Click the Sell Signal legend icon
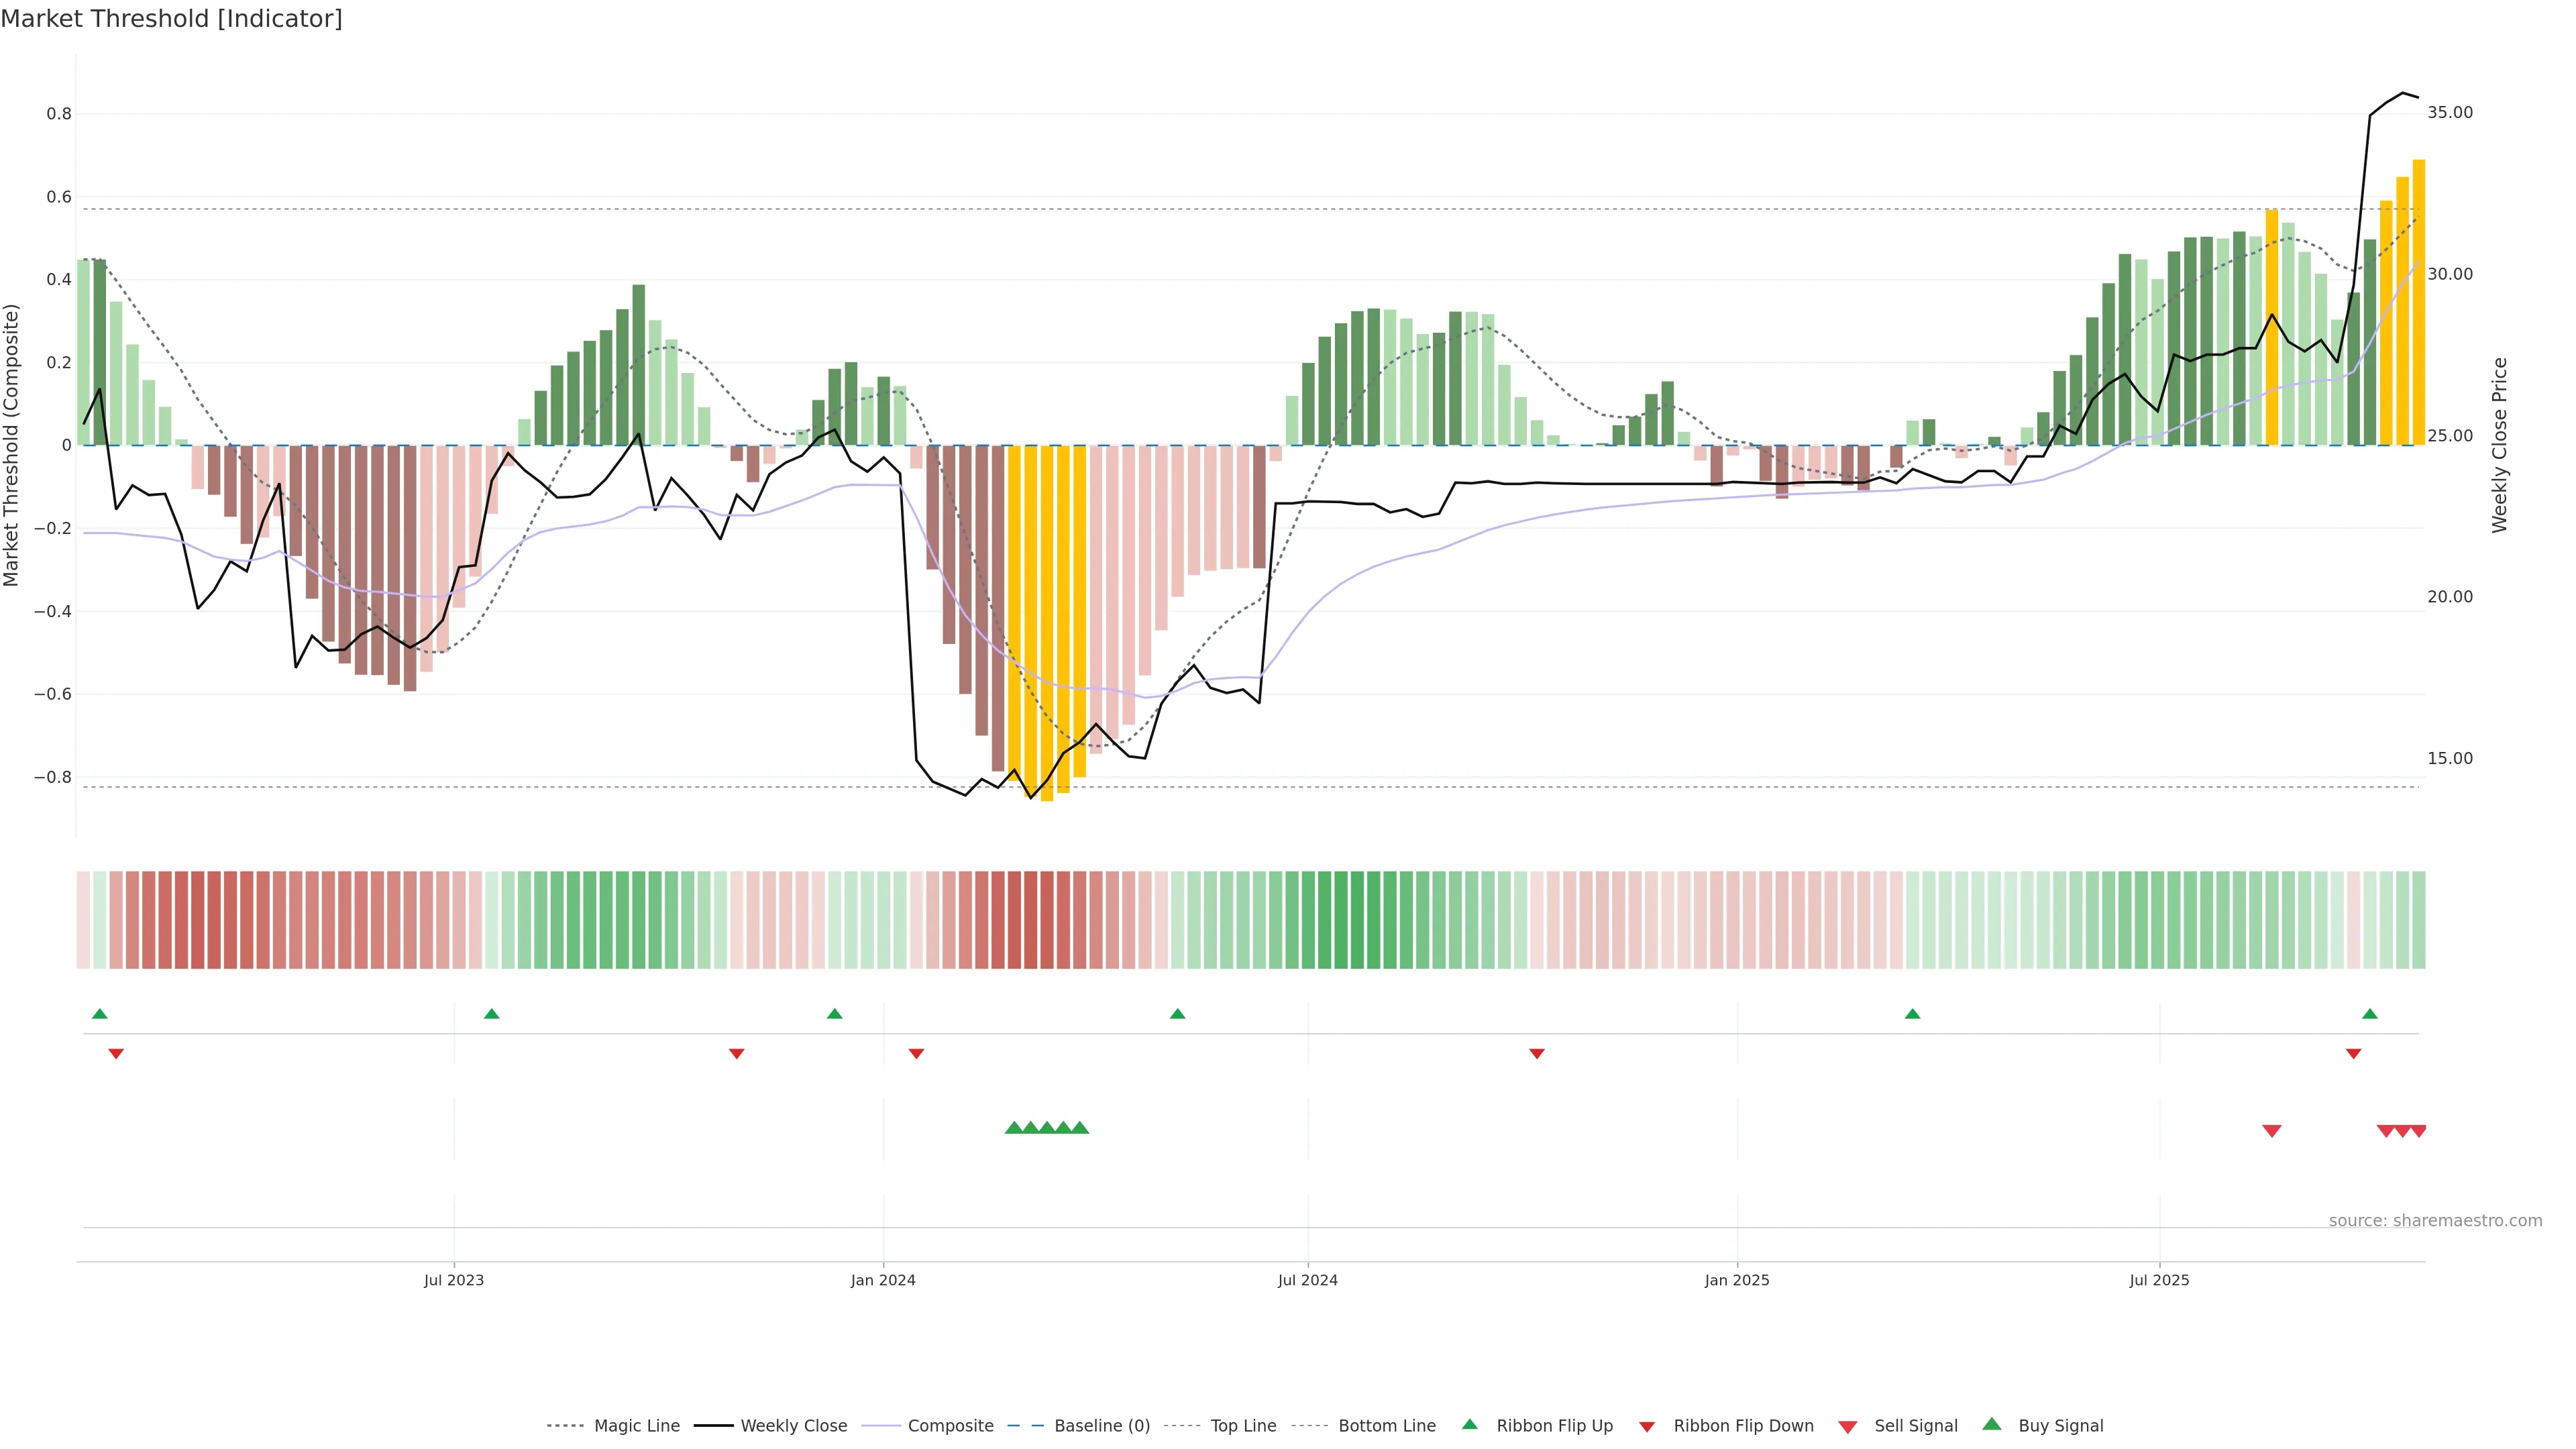This screenshot has height=1449, width=2576. [x=1848, y=1427]
